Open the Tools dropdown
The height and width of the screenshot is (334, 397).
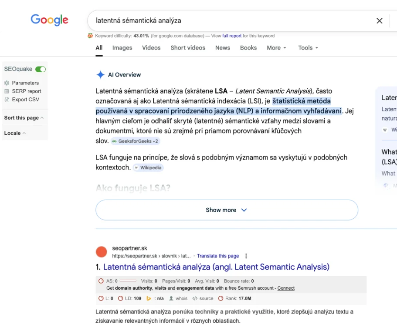pyautogui.click(x=308, y=48)
